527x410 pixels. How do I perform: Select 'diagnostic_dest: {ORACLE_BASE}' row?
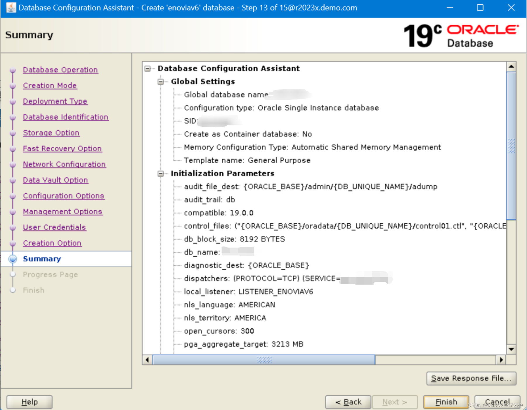246,265
